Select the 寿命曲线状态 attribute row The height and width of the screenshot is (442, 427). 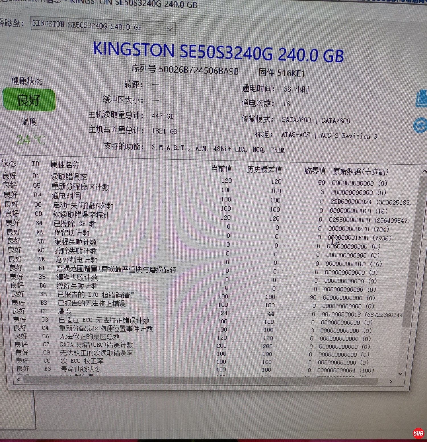pyautogui.click(x=81, y=369)
